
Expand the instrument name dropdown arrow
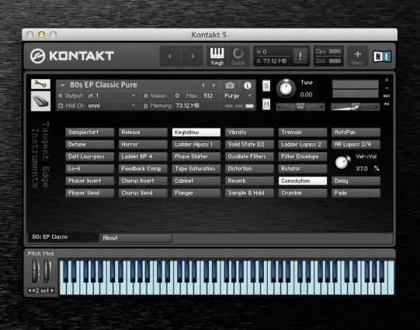coord(63,85)
